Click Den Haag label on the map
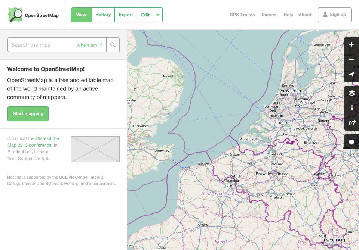The width and height of the screenshot is (359, 250). pos(271,107)
